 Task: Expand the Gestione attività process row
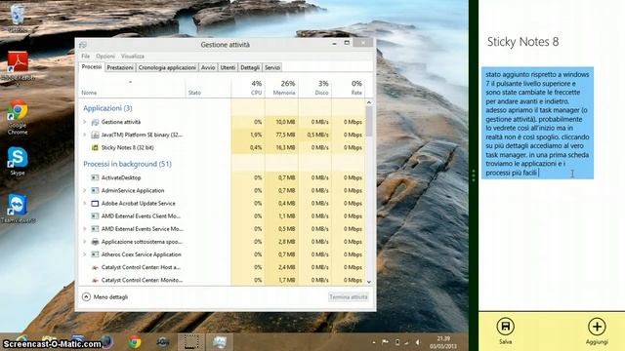pos(85,122)
